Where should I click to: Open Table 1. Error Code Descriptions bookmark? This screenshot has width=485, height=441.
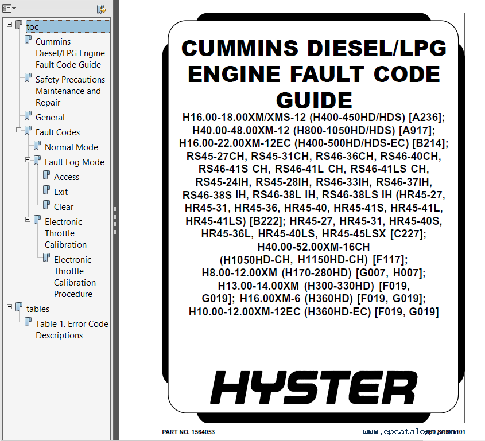(72, 329)
